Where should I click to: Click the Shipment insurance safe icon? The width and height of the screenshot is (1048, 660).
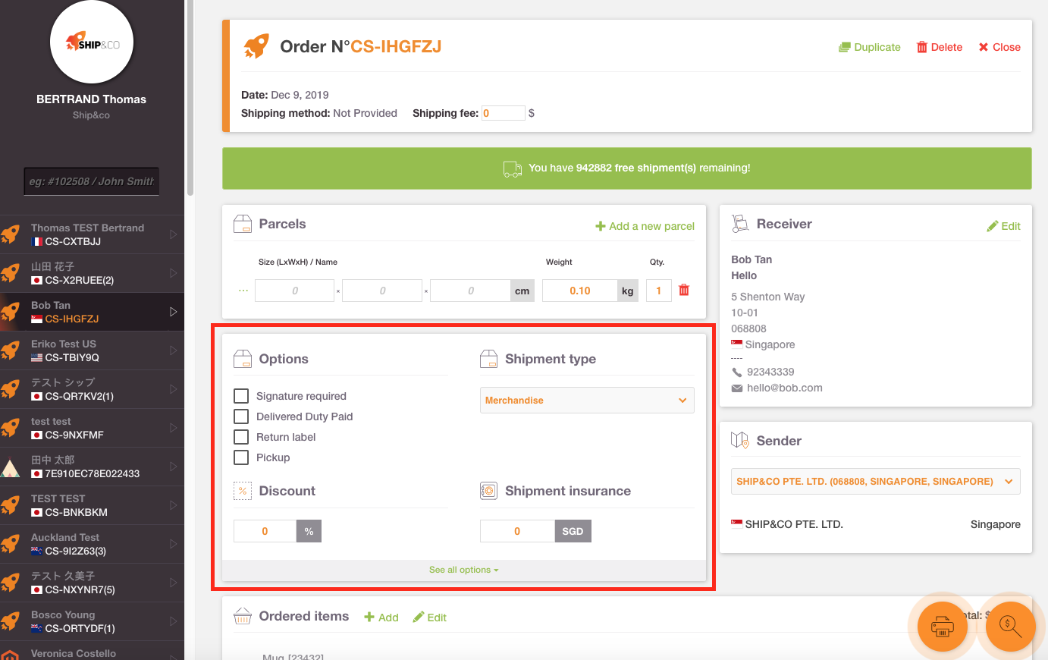pyautogui.click(x=489, y=491)
